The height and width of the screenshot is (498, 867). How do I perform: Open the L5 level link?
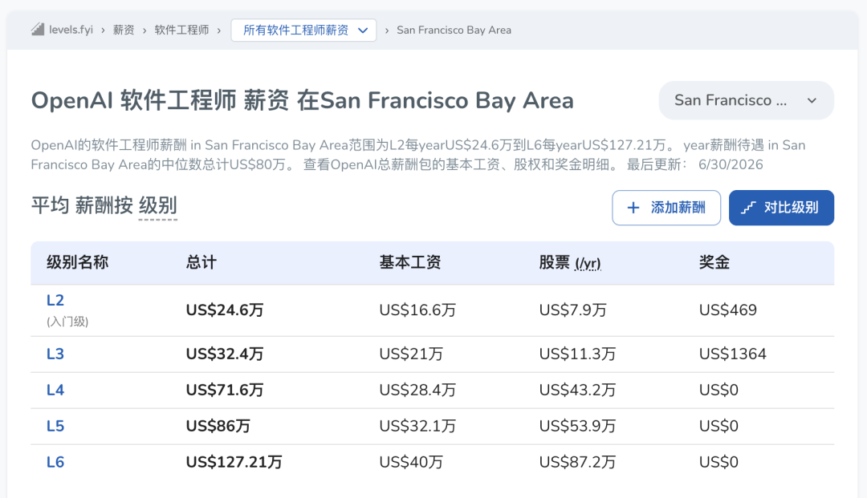[x=55, y=426]
